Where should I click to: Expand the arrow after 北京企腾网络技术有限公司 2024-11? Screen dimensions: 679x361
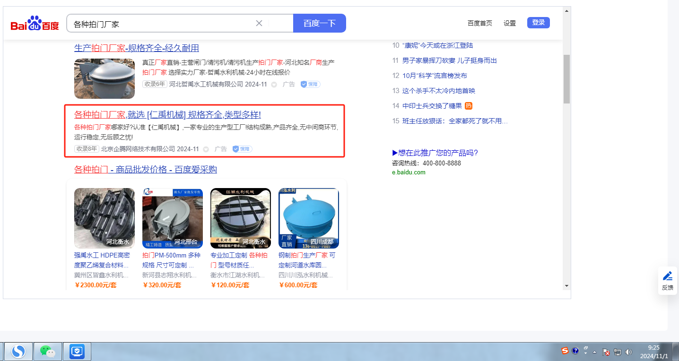click(x=206, y=149)
